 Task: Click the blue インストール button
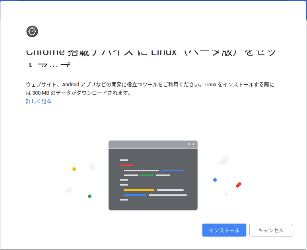click(x=224, y=230)
